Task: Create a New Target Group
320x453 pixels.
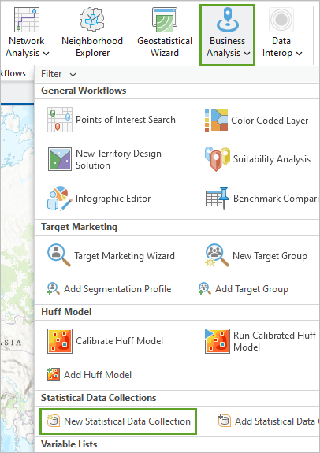Action: (x=256, y=256)
